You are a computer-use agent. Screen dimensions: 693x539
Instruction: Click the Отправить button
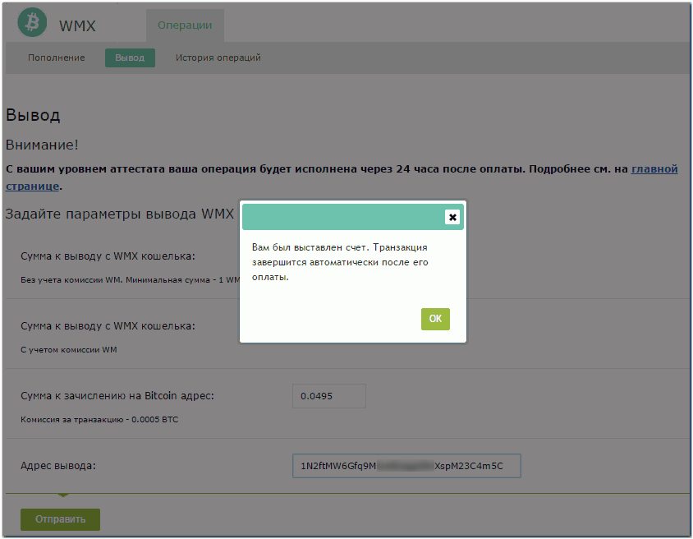pyautogui.click(x=60, y=519)
